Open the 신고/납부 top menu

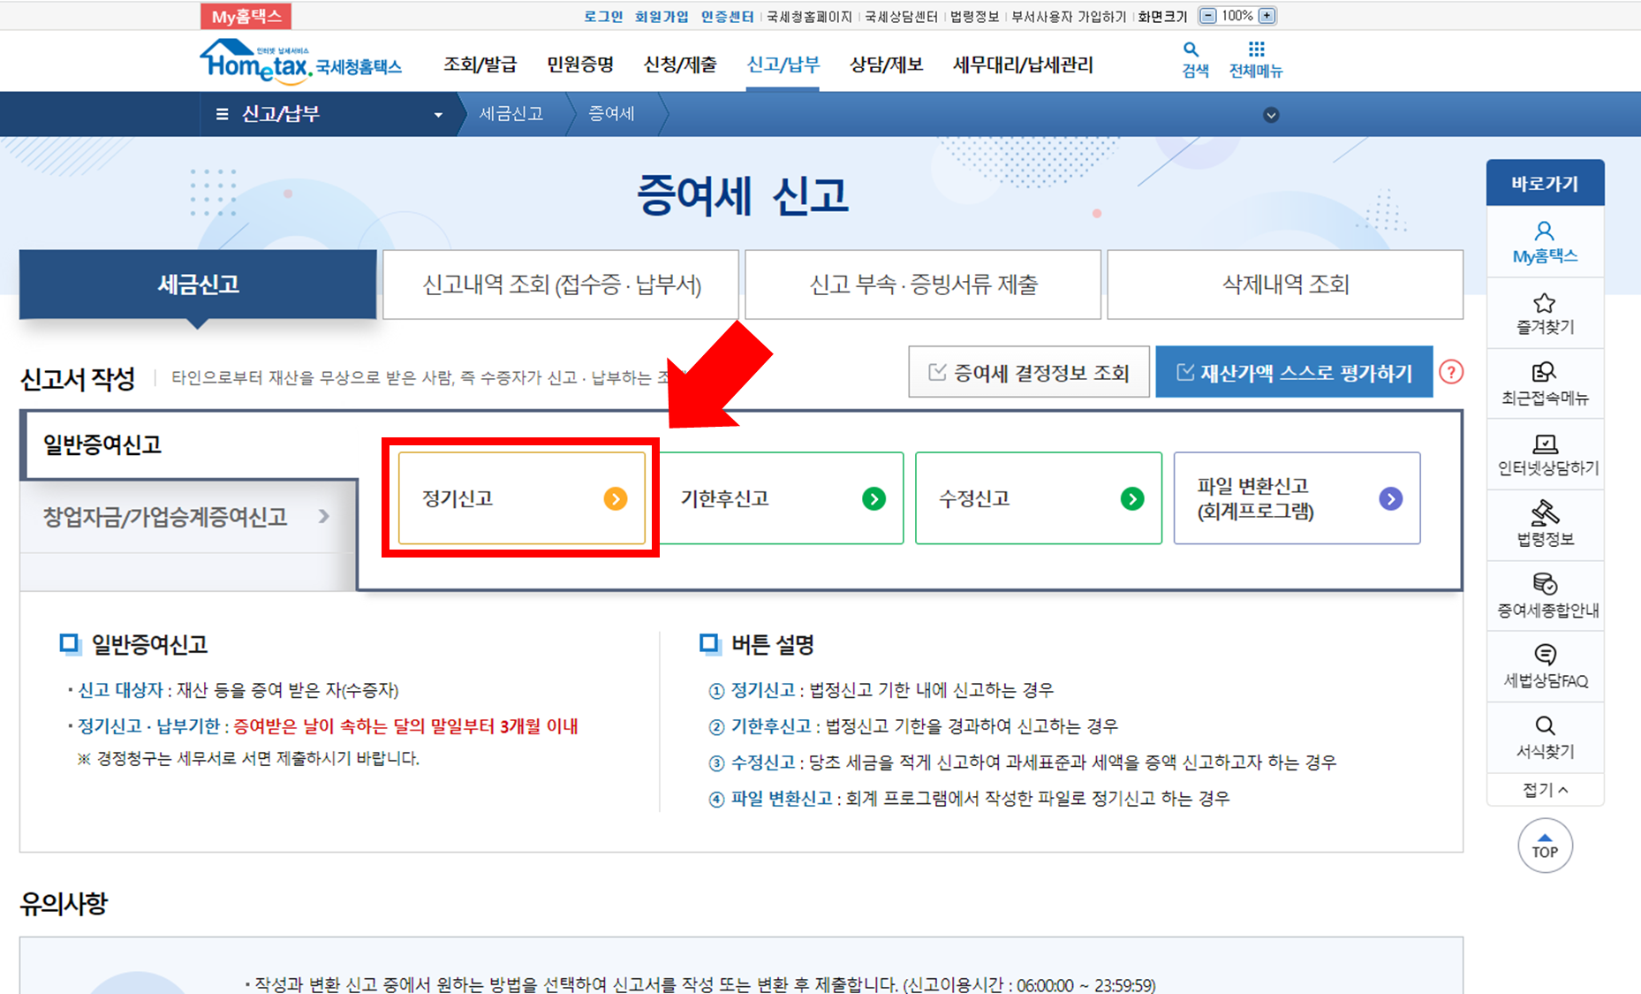(783, 64)
